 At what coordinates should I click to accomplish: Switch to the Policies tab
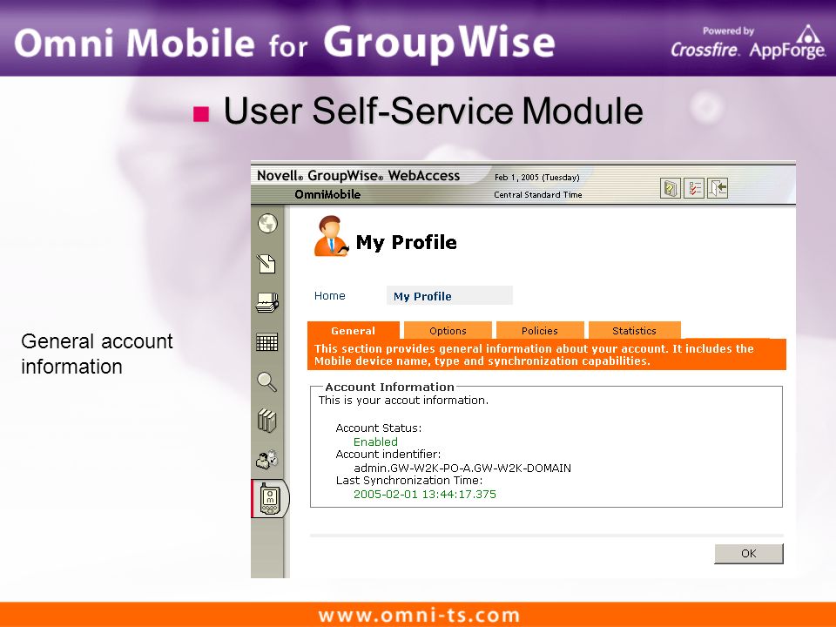[540, 331]
